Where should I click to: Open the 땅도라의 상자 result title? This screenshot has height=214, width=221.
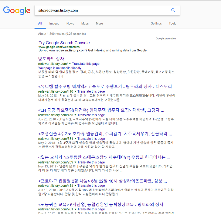click(51, 59)
